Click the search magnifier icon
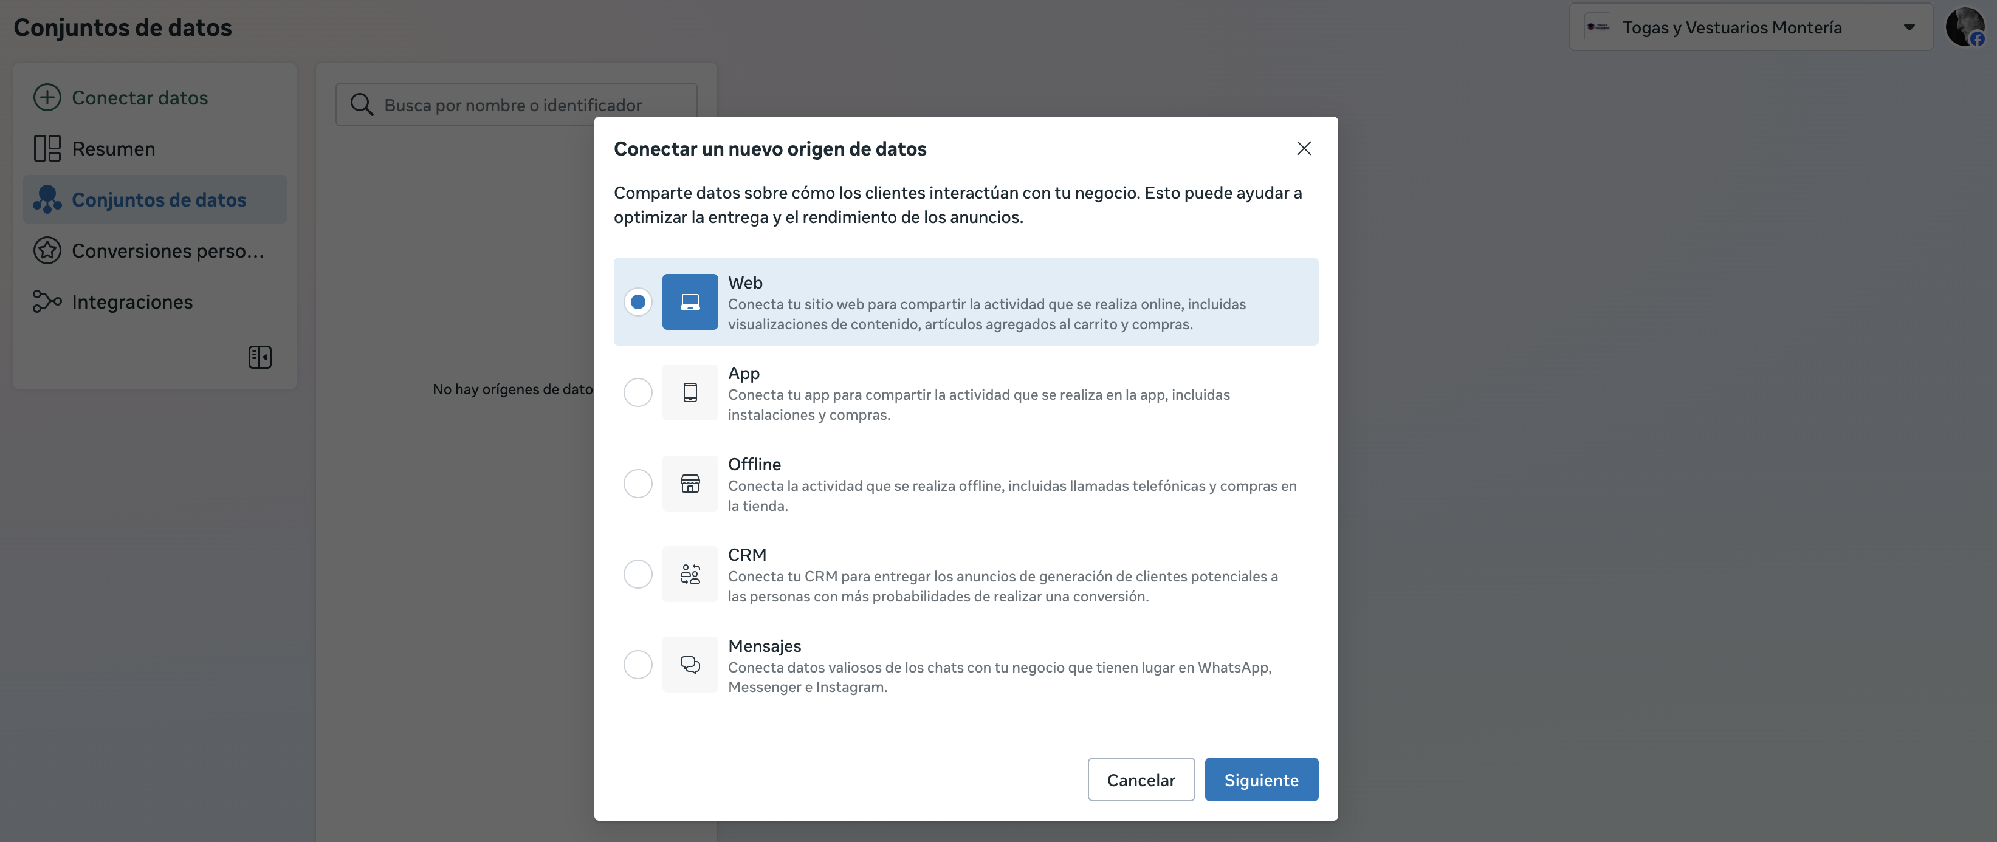Screen dimensions: 1997x842 361,104
